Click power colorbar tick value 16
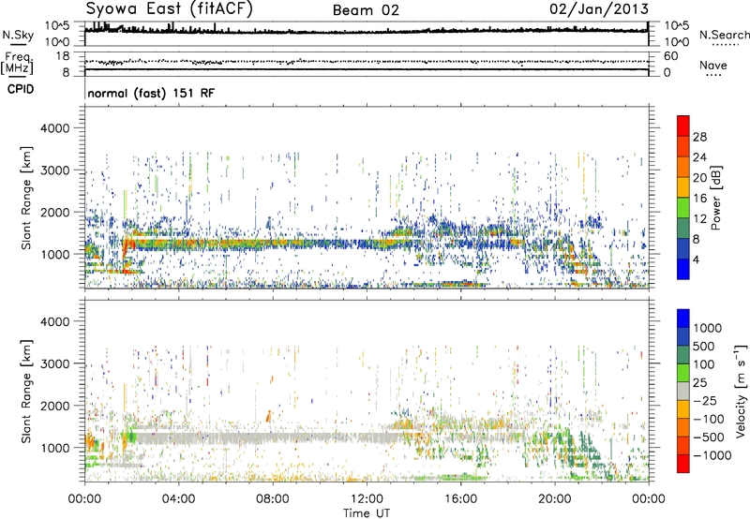The image size is (750, 519). coord(699,199)
